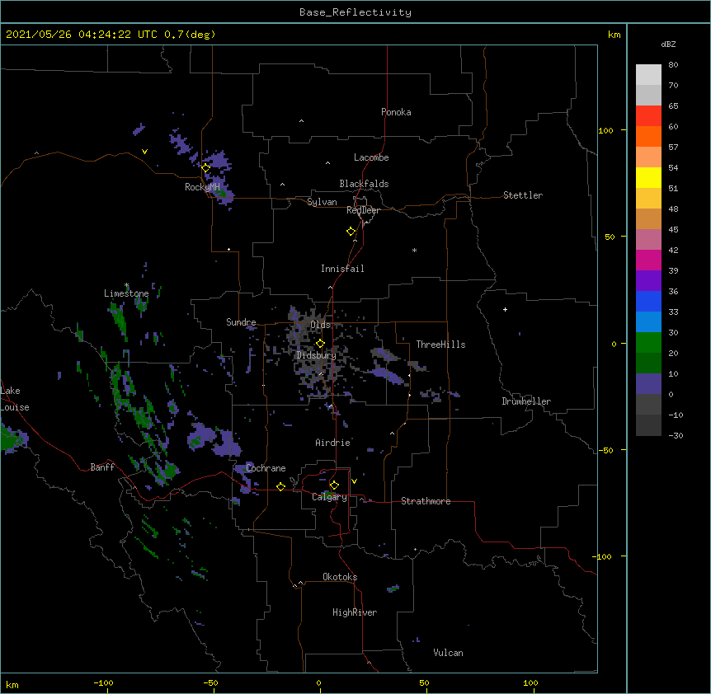
Task: Click the Ponoka city label
Action: point(396,112)
